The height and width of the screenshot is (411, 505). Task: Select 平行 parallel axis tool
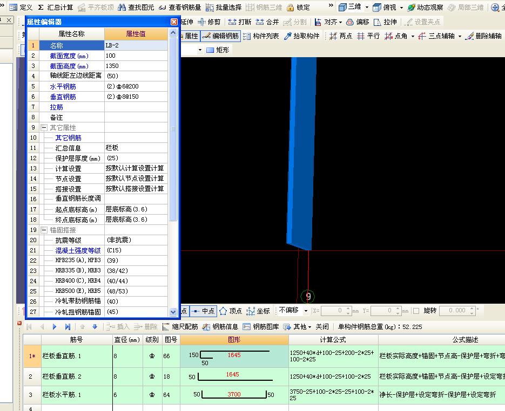pos(369,36)
